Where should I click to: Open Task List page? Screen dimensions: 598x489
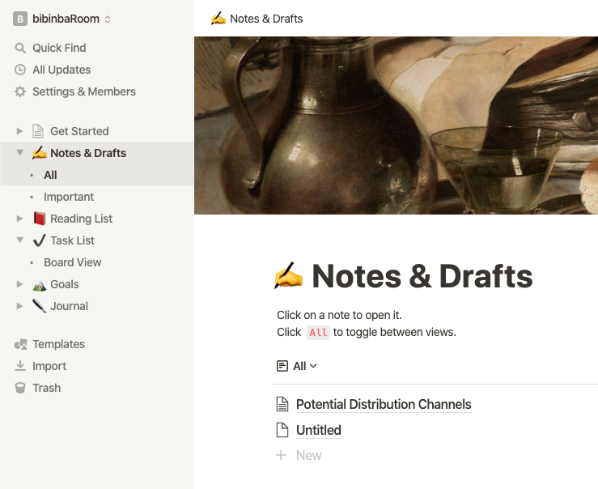point(72,240)
